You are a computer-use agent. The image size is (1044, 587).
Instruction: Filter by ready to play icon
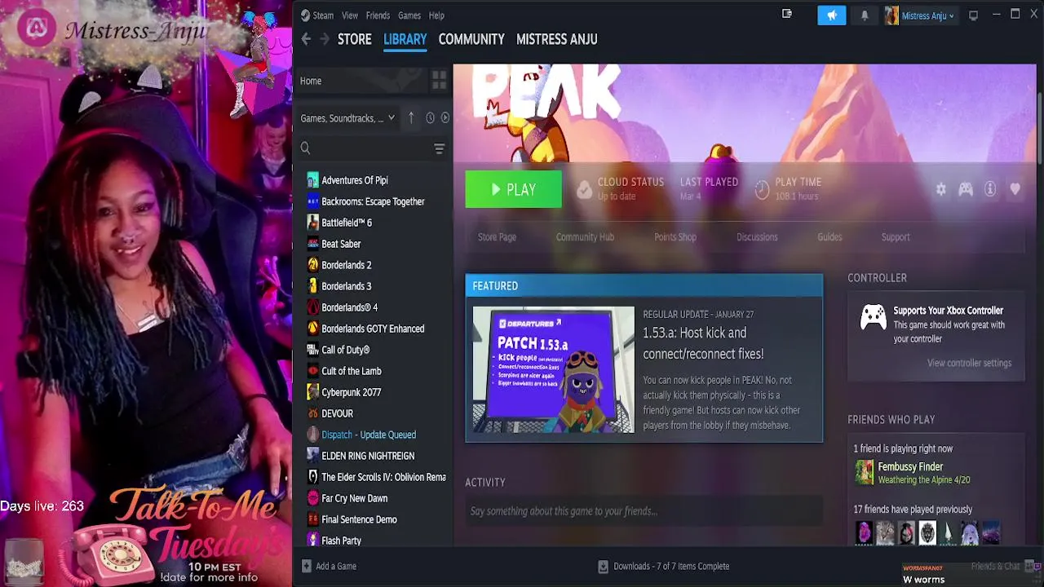pyautogui.click(x=445, y=118)
